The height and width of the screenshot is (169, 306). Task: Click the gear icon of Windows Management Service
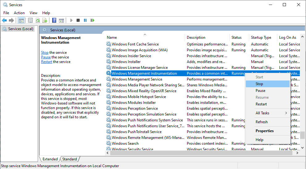[108, 79]
